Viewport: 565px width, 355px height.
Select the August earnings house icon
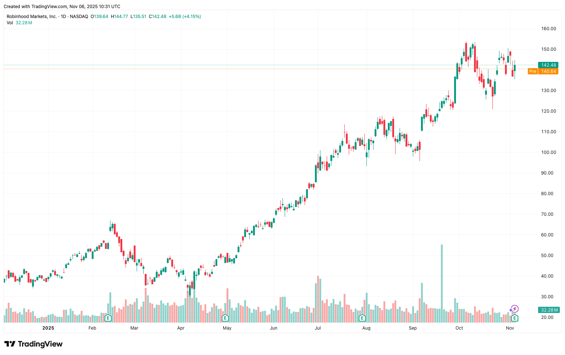362,317
